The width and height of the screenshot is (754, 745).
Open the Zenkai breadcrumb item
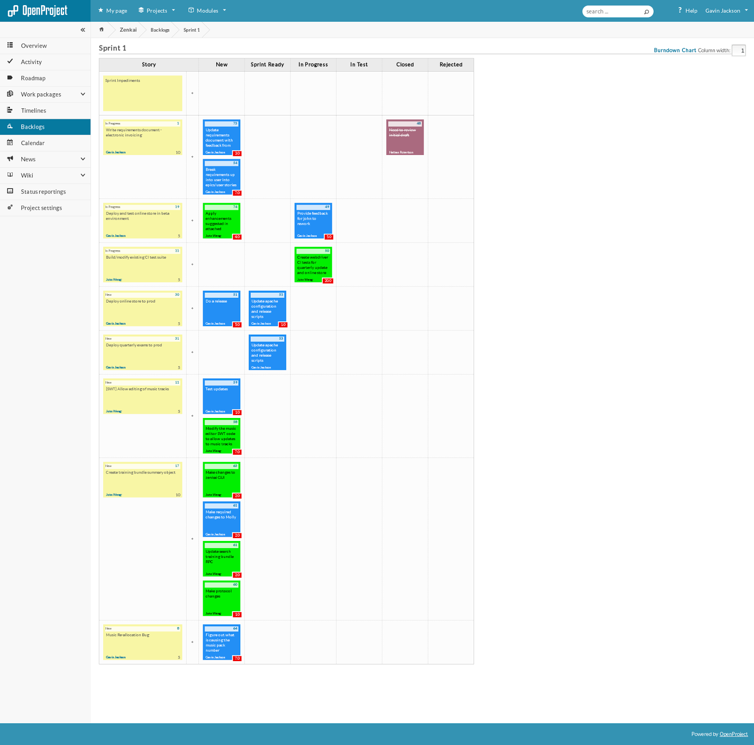click(x=128, y=30)
